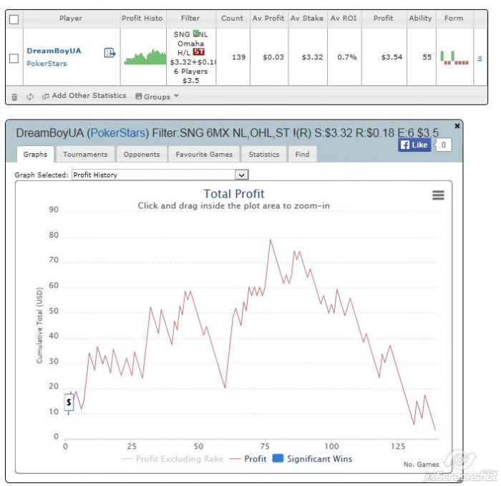The width and height of the screenshot is (501, 486).
Task: Click the dollar sign significant win marker
Action: coord(69,402)
